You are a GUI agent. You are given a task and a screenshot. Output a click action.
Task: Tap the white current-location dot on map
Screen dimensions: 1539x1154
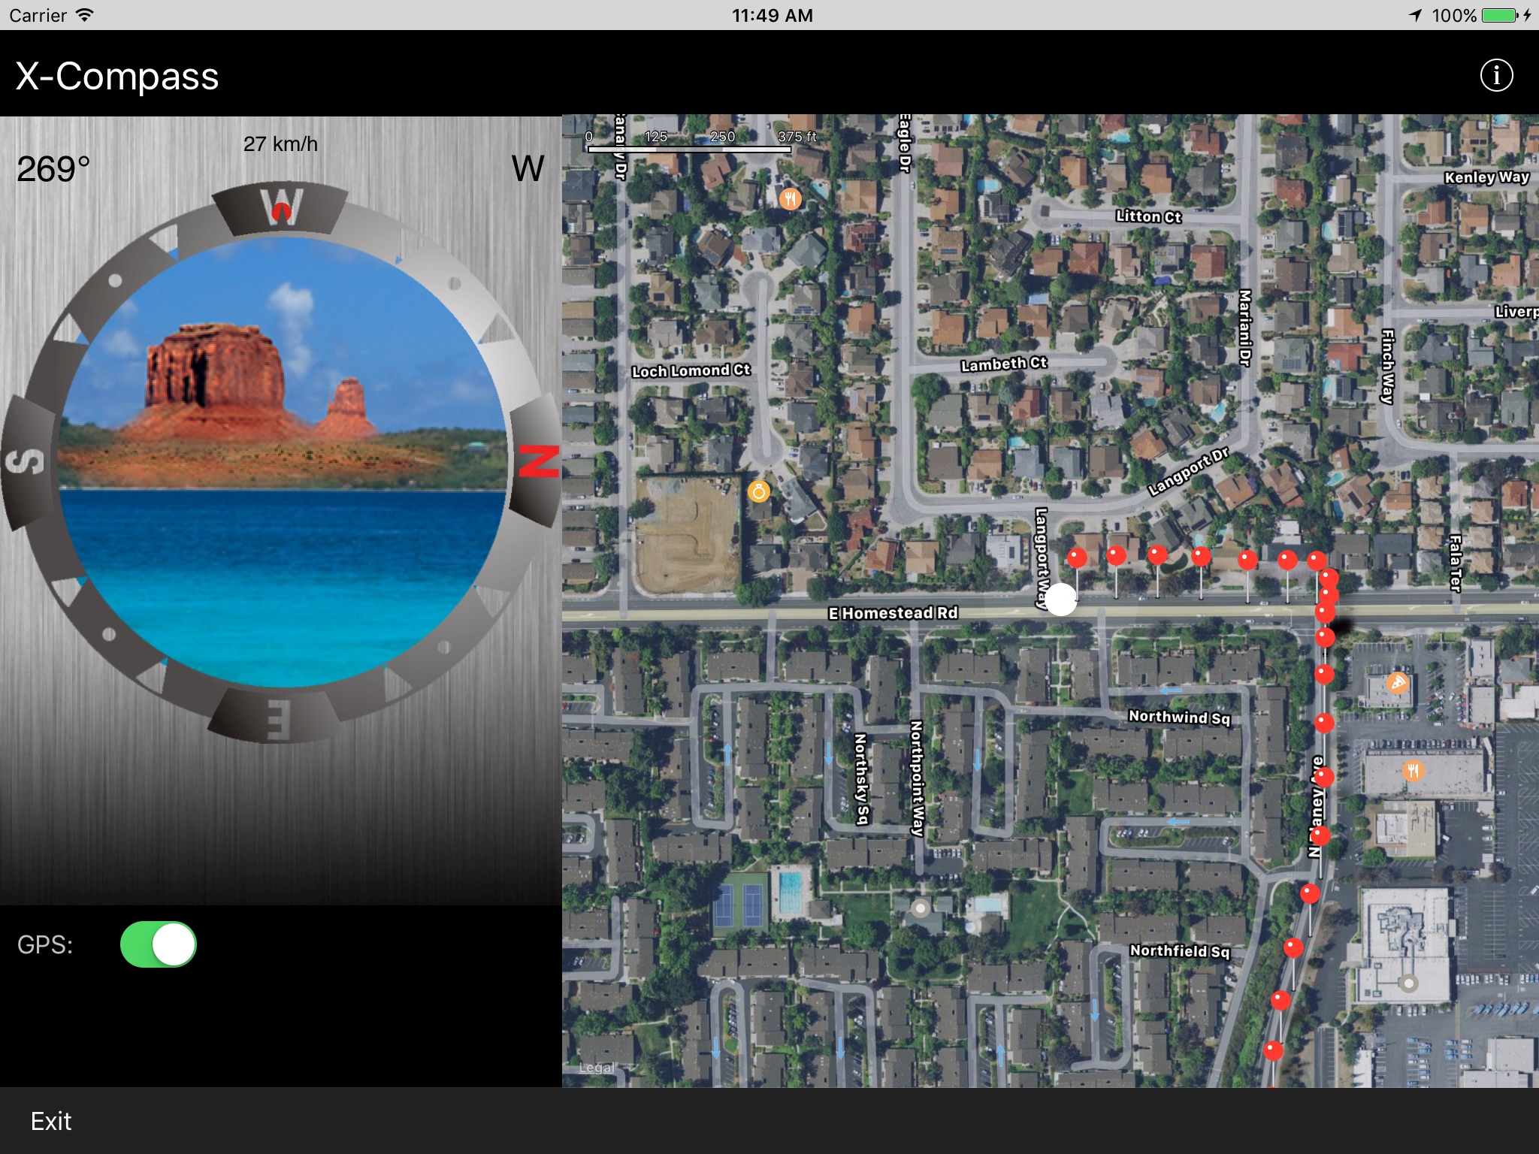point(1060,600)
